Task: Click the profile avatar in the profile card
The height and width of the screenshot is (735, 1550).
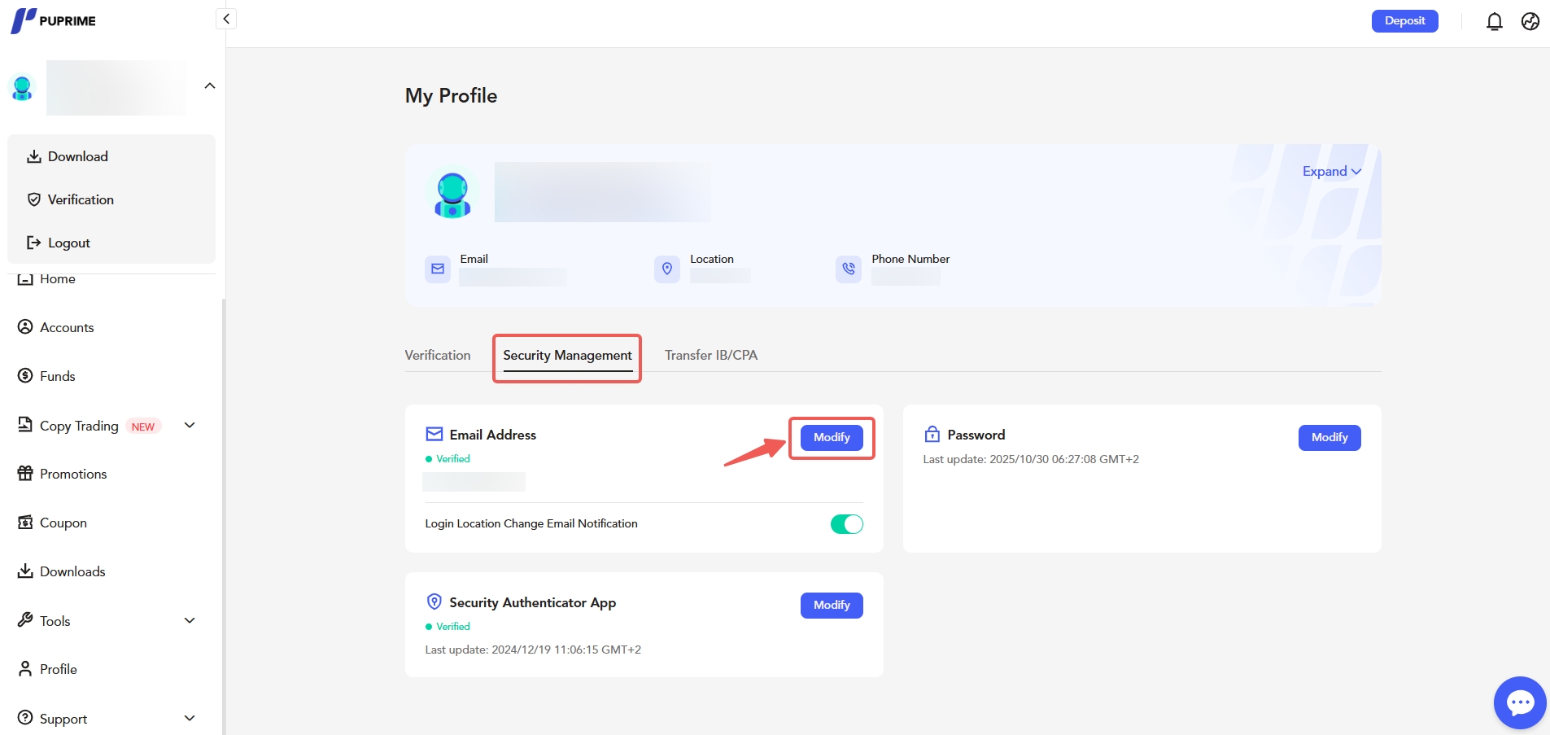Action: click(x=452, y=194)
